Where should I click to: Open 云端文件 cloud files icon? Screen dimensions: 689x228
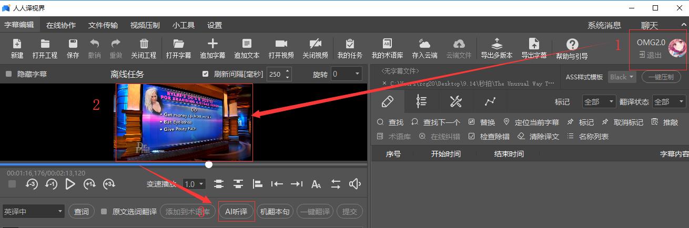point(459,48)
